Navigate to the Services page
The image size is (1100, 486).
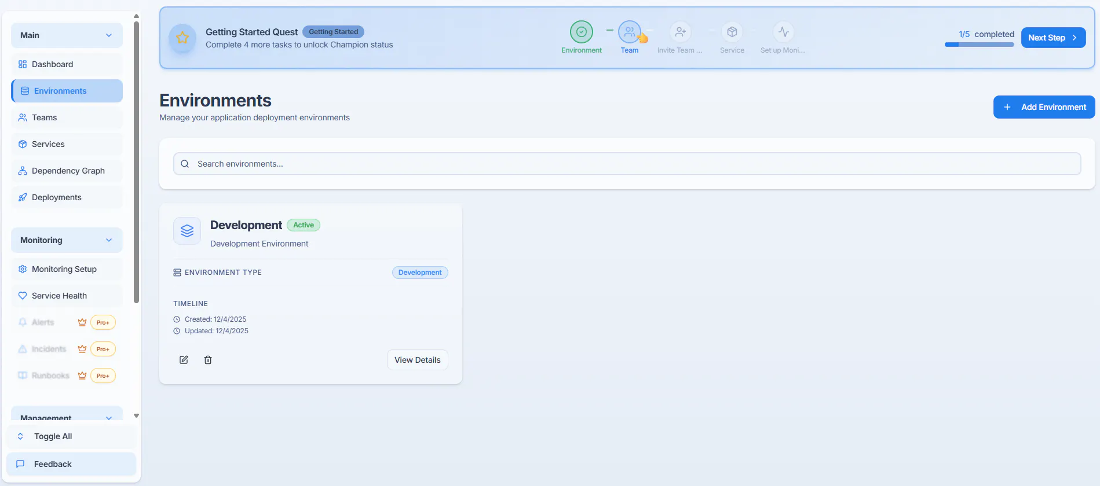pos(67,144)
